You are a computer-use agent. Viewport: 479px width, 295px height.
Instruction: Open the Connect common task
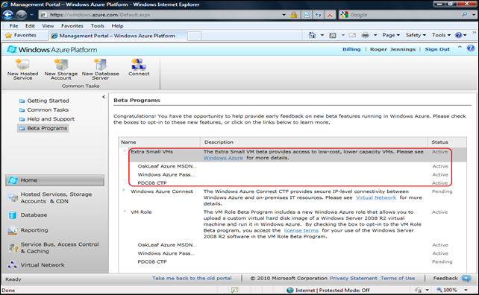(139, 67)
